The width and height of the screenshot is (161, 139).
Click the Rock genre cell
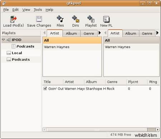pyautogui.click(x=111, y=89)
